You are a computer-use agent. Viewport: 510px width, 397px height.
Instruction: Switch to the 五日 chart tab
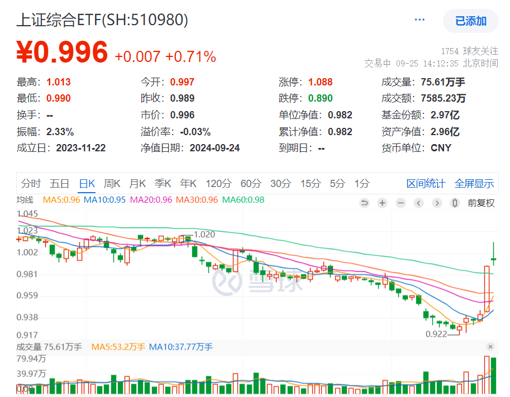pos(60,183)
